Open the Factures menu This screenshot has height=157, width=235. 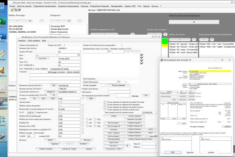point(84,6)
